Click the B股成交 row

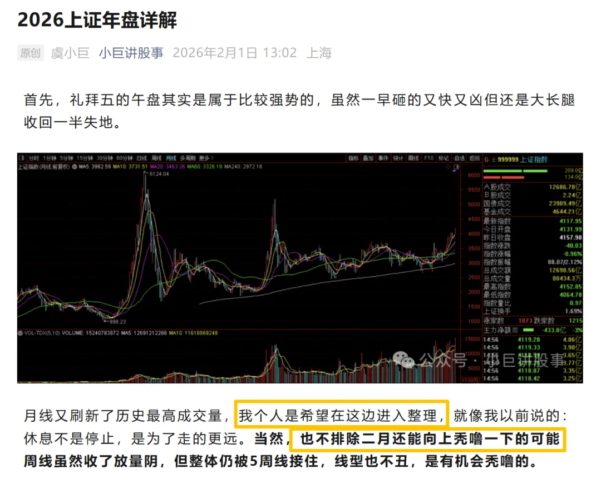click(x=533, y=196)
